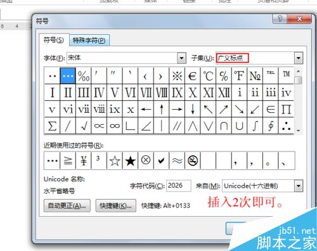Select the n-ary product ∏ symbol
317x251 pixels.
click(x=286, y=109)
